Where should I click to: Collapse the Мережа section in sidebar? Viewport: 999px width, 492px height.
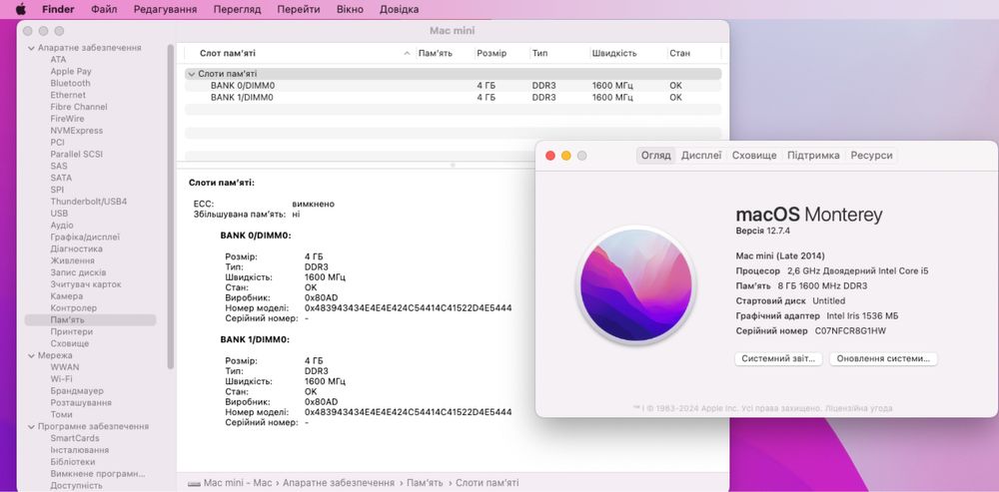(x=31, y=355)
